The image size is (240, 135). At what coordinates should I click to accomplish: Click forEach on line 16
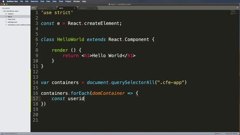[80, 93]
